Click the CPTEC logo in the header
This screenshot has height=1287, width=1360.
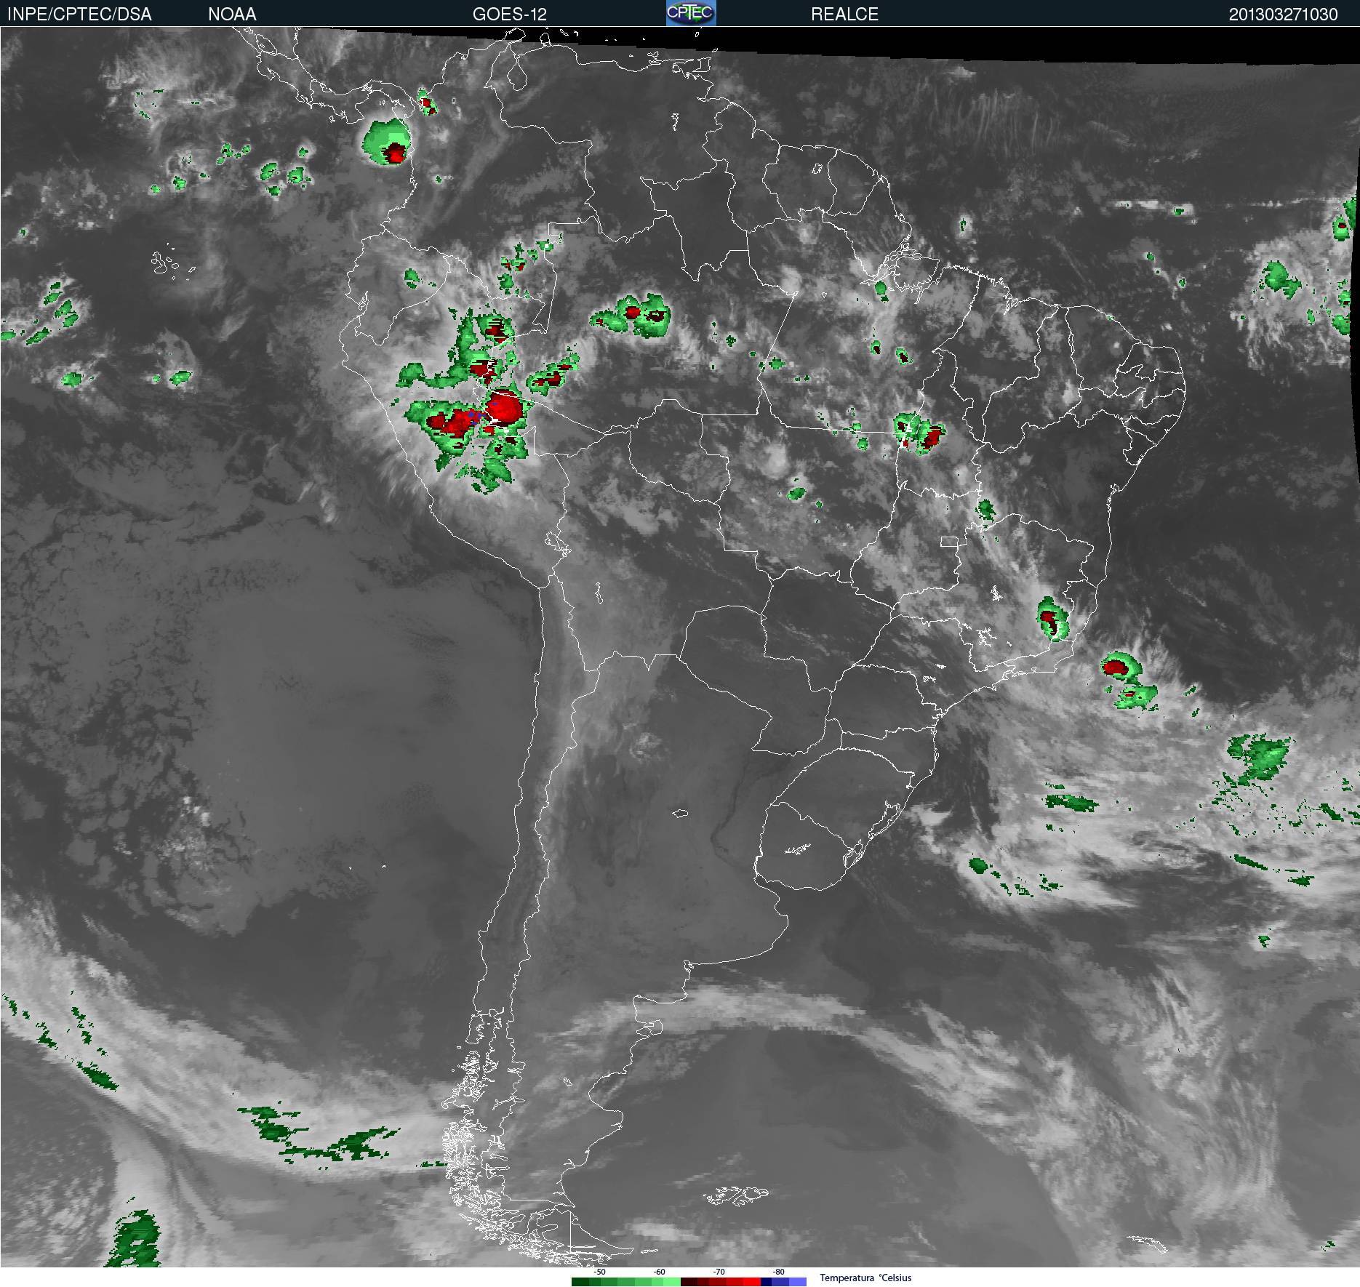tap(691, 13)
